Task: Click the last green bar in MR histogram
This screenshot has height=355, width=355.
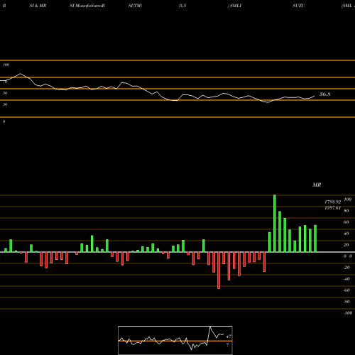Action: 315,239
